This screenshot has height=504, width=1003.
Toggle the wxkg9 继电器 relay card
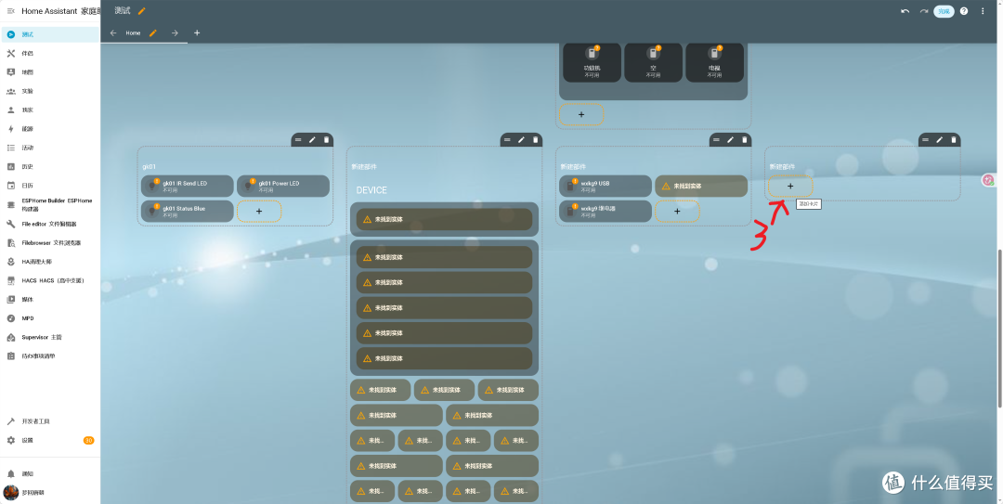pyautogui.click(x=606, y=211)
